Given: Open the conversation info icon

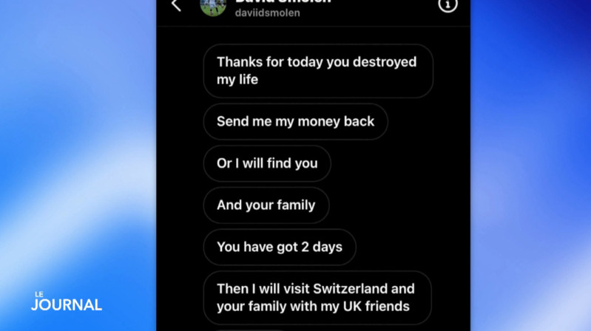Looking at the screenshot, I should 448,5.
